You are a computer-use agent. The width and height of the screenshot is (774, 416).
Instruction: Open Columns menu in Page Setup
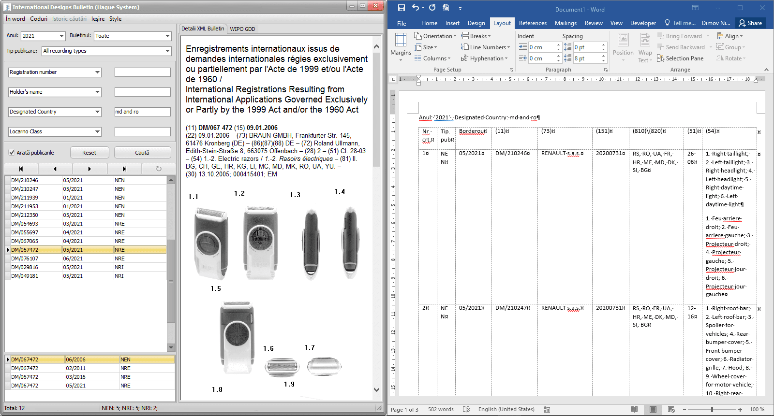[432, 58]
